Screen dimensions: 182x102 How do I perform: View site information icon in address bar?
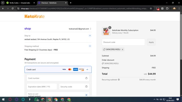coord(18,8)
